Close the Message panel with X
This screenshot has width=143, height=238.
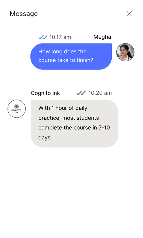(x=129, y=14)
